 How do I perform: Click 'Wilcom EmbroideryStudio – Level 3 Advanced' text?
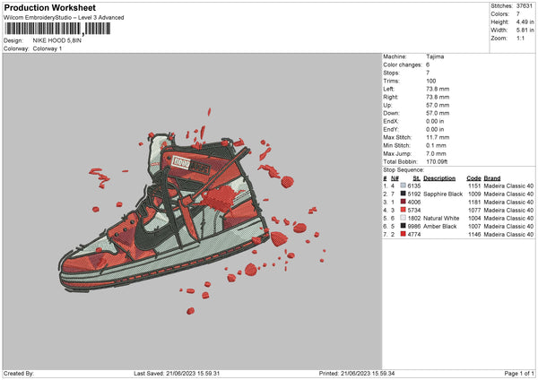tap(64, 18)
